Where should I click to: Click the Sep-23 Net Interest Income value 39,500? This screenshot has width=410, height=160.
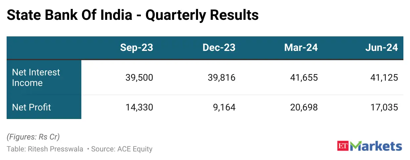coord(139,77)
